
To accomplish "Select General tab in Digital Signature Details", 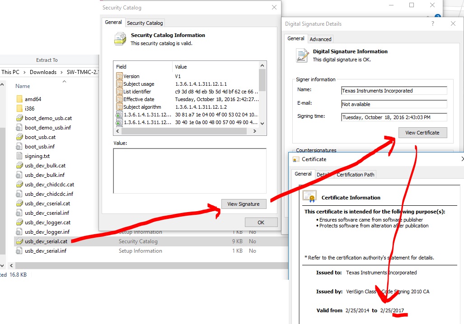I will 295,38.
